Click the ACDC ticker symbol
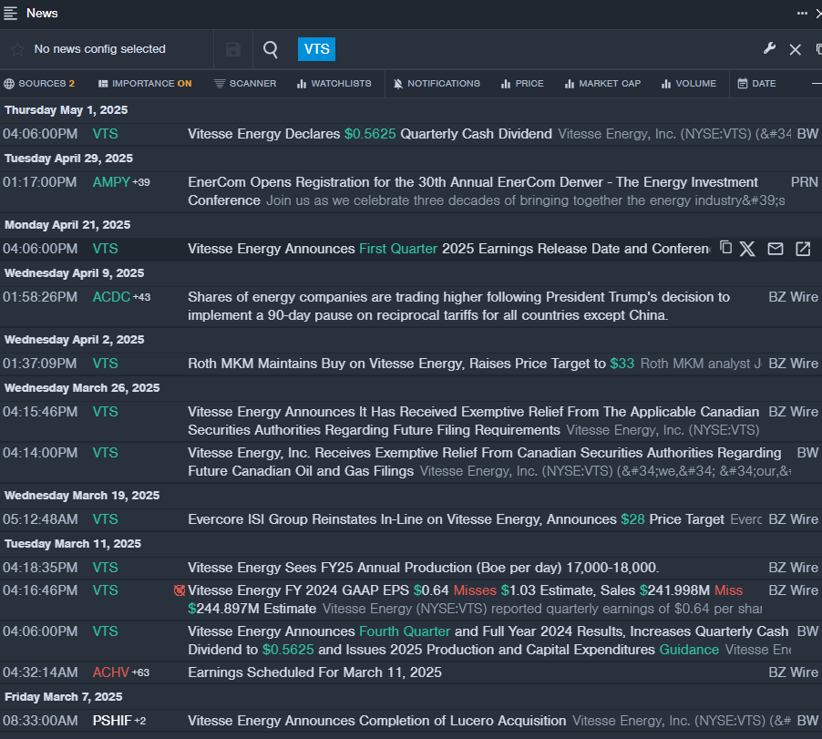Screen dimensions: 822x739 111,297
